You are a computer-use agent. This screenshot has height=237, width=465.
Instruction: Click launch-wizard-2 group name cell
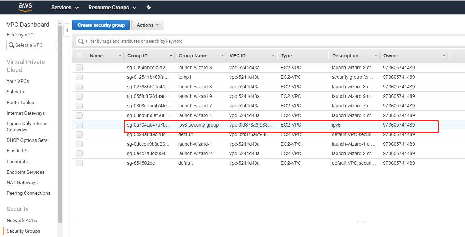(x=195, y=153)
